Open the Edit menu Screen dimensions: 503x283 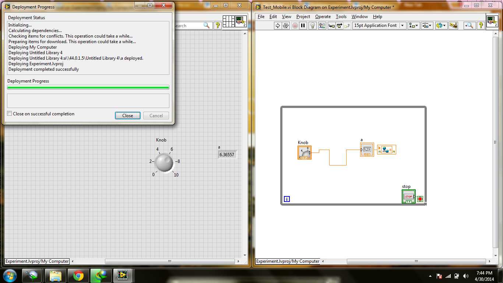pyautogui.click(x=273, y=17)
